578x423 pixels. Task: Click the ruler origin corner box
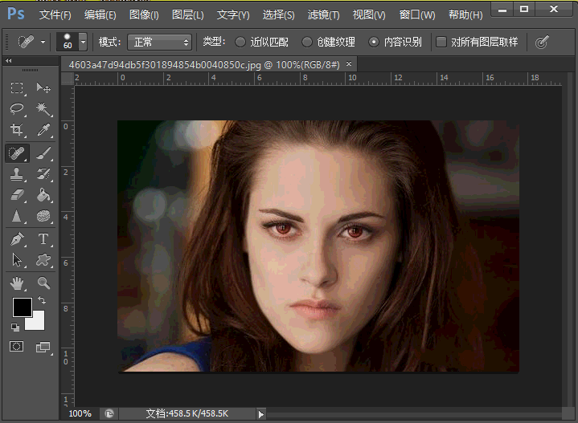(x=68, y=79)
